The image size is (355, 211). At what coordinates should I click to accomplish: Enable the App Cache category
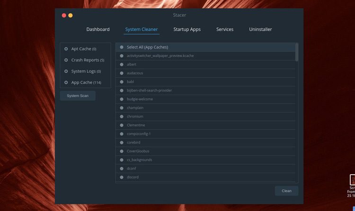(66, 83)
